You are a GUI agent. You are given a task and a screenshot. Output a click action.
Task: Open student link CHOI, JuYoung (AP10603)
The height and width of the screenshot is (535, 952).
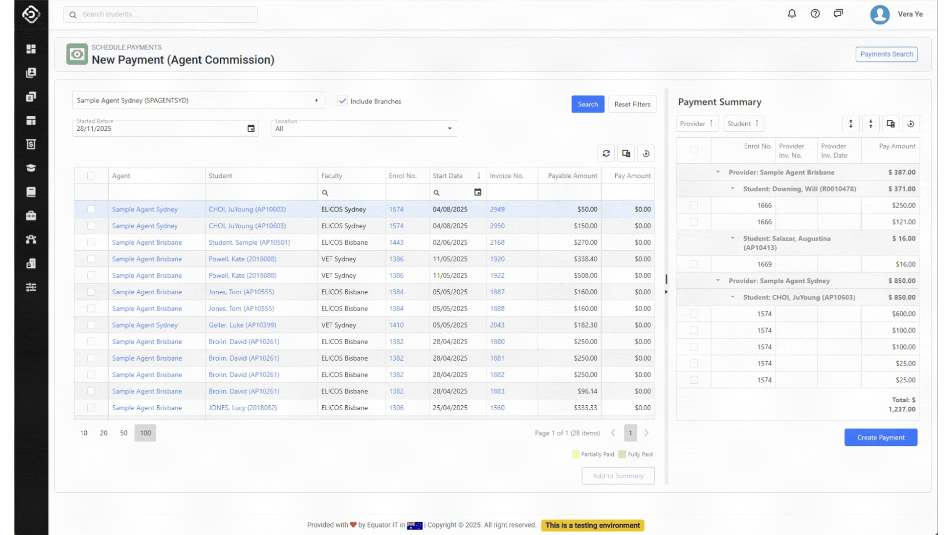[247, 210]
